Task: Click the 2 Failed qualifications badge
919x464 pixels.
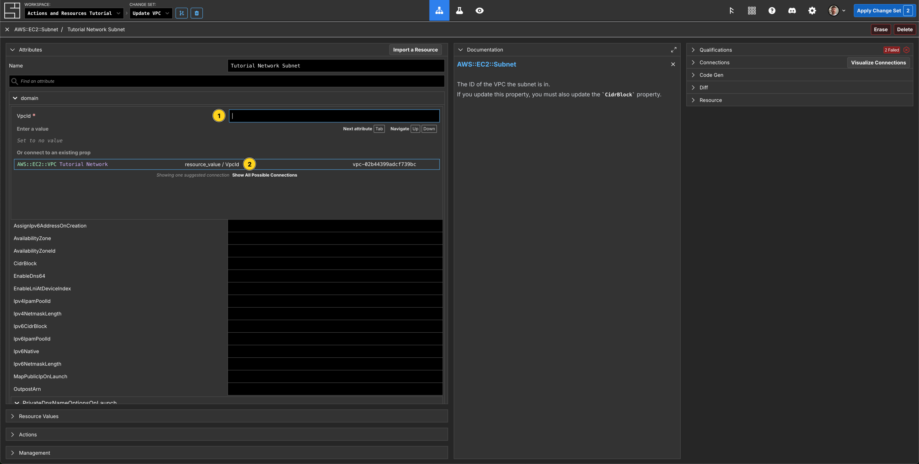Action: (x=891, y=50)
